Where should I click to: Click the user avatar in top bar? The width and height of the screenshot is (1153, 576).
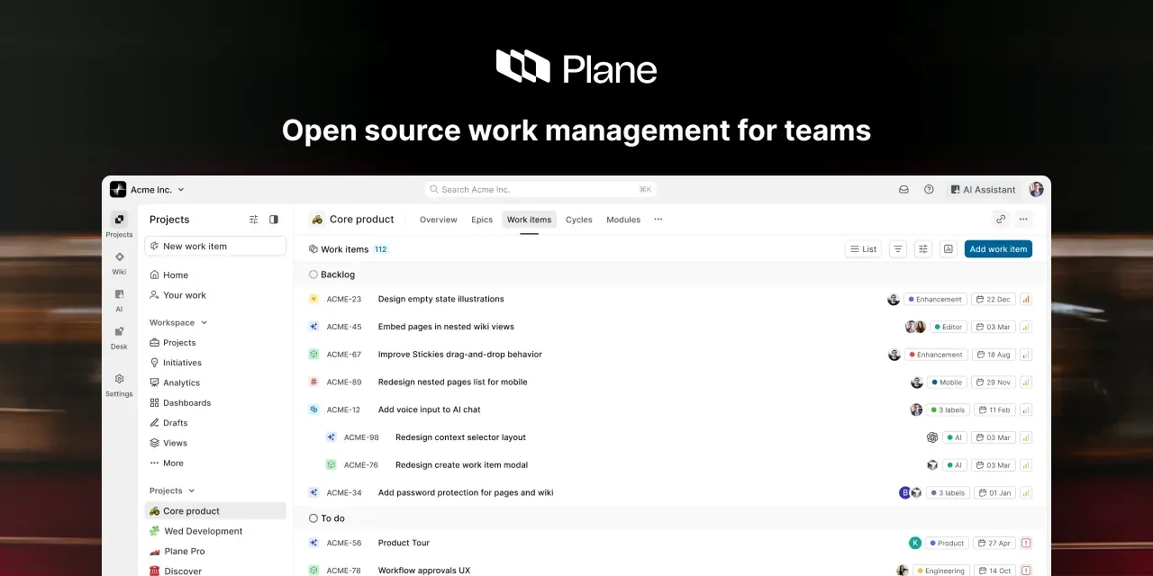[x=1037, y=190]
